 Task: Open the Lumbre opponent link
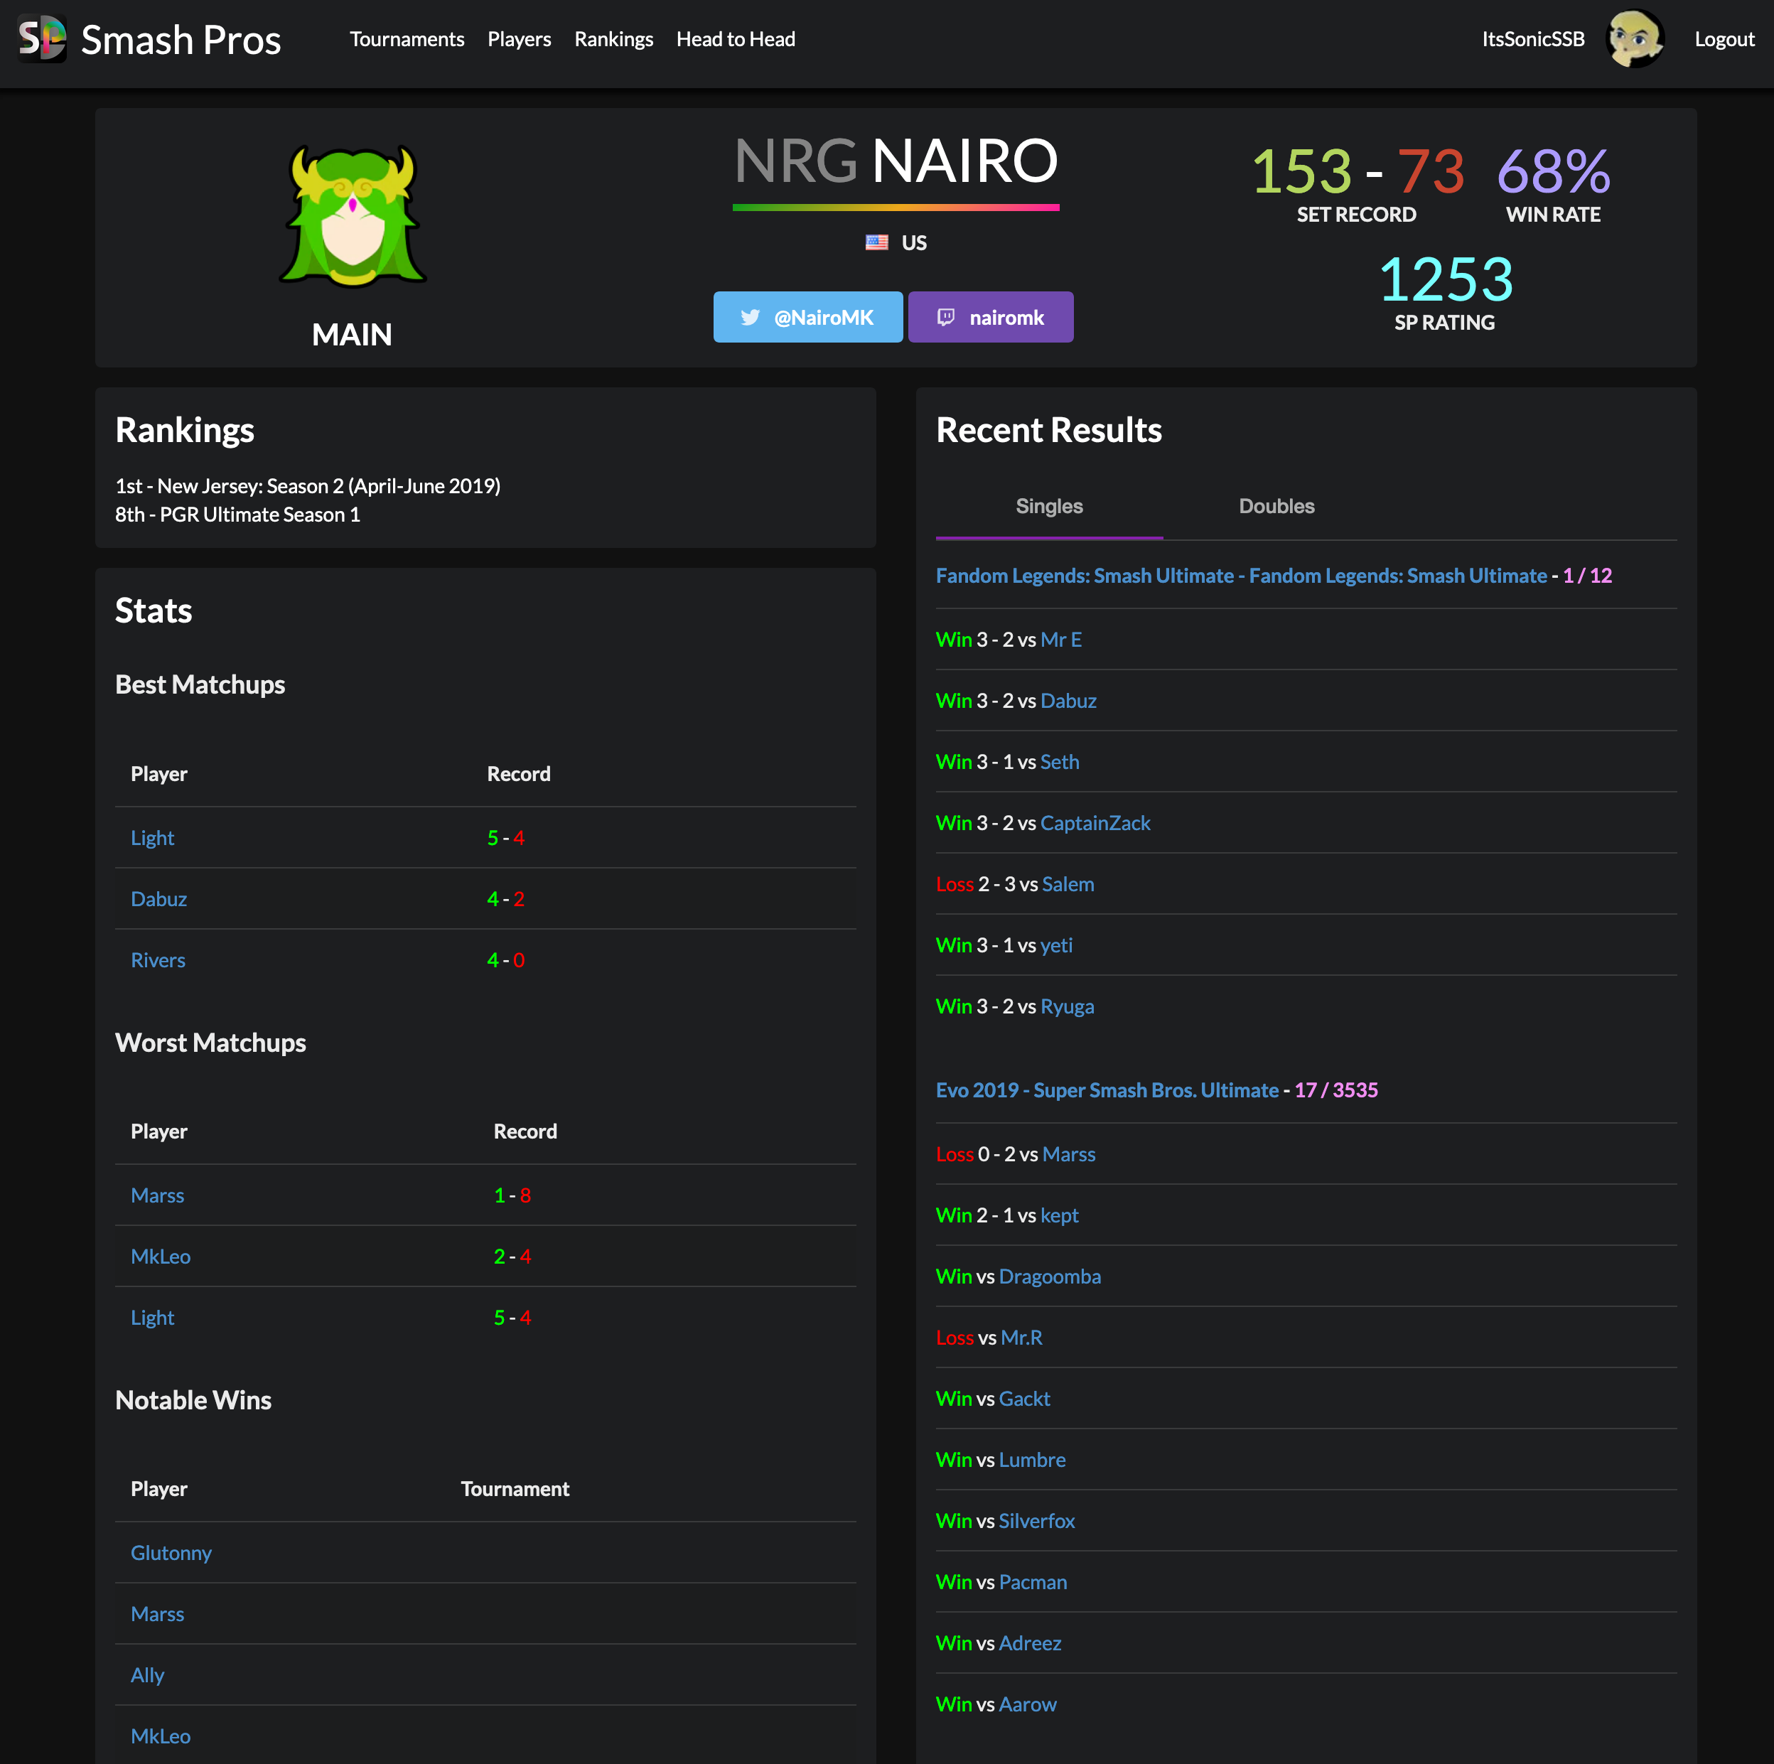coord(1033,1460)
